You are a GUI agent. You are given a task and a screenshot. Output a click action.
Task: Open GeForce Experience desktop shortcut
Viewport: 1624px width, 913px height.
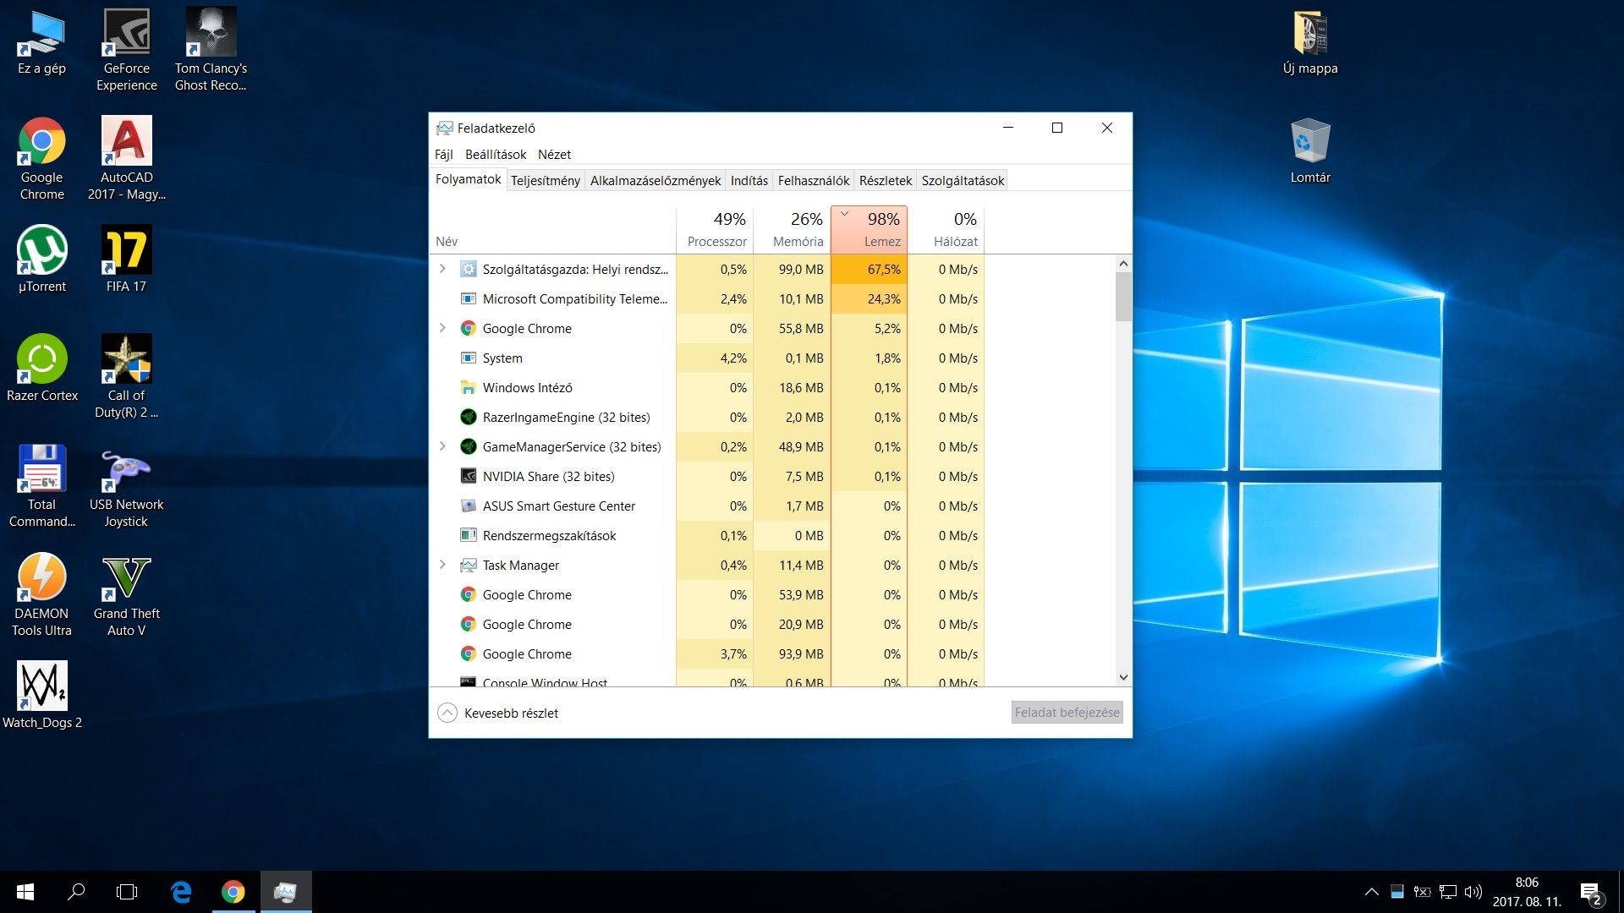(126, 49)
